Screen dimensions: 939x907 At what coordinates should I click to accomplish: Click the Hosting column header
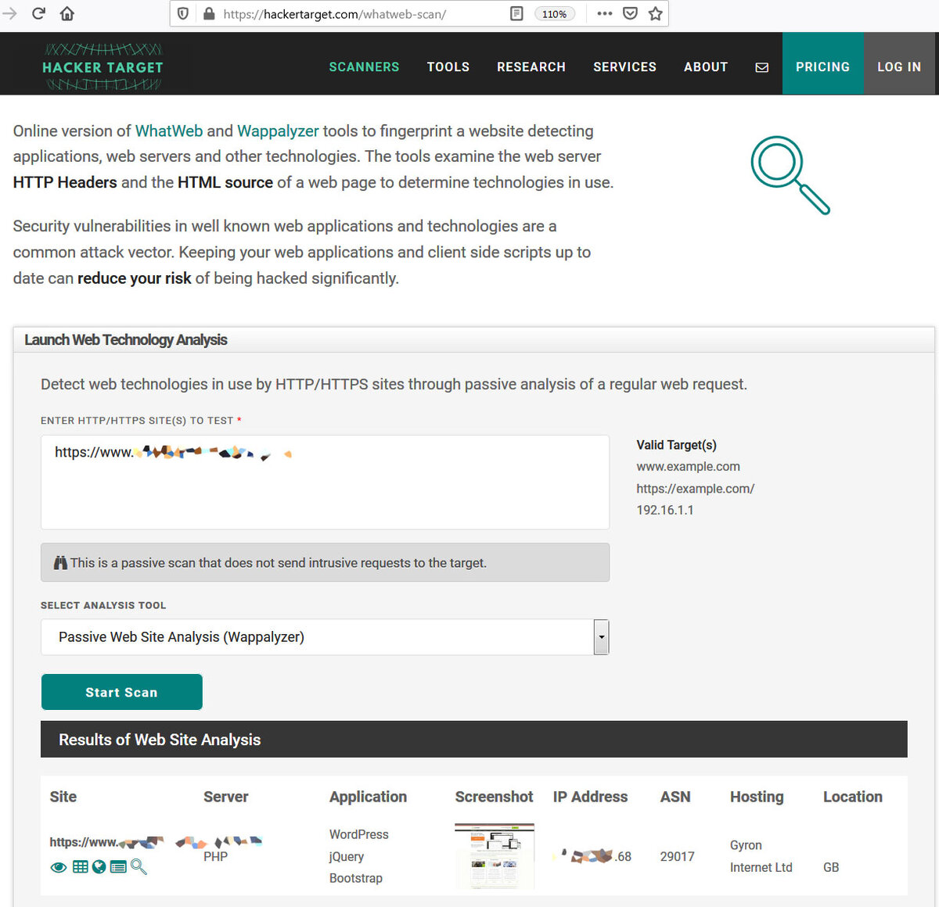757,797
